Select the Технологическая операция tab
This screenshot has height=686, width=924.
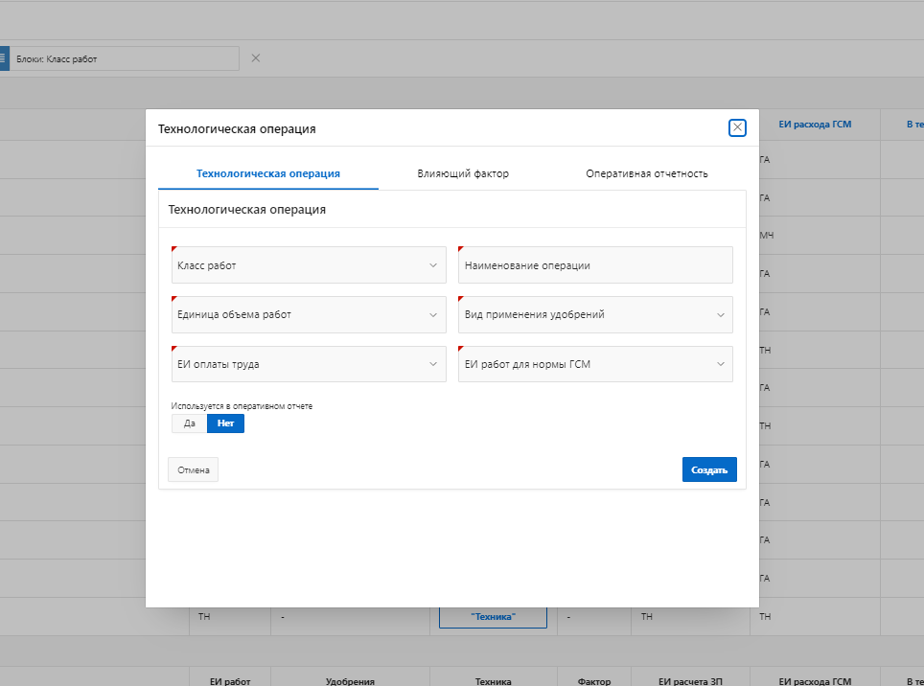[268, 174]
